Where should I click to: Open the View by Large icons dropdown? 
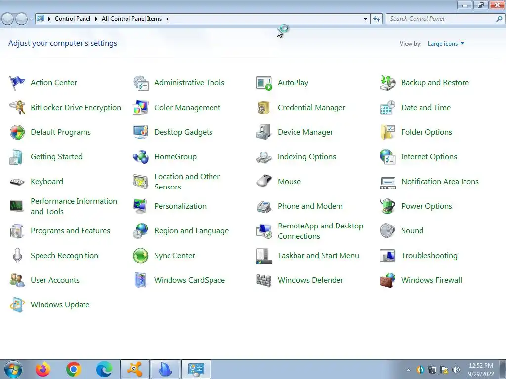[x=446, y=44]
